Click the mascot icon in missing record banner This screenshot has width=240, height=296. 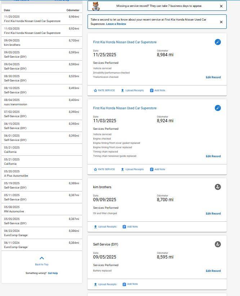96,6
